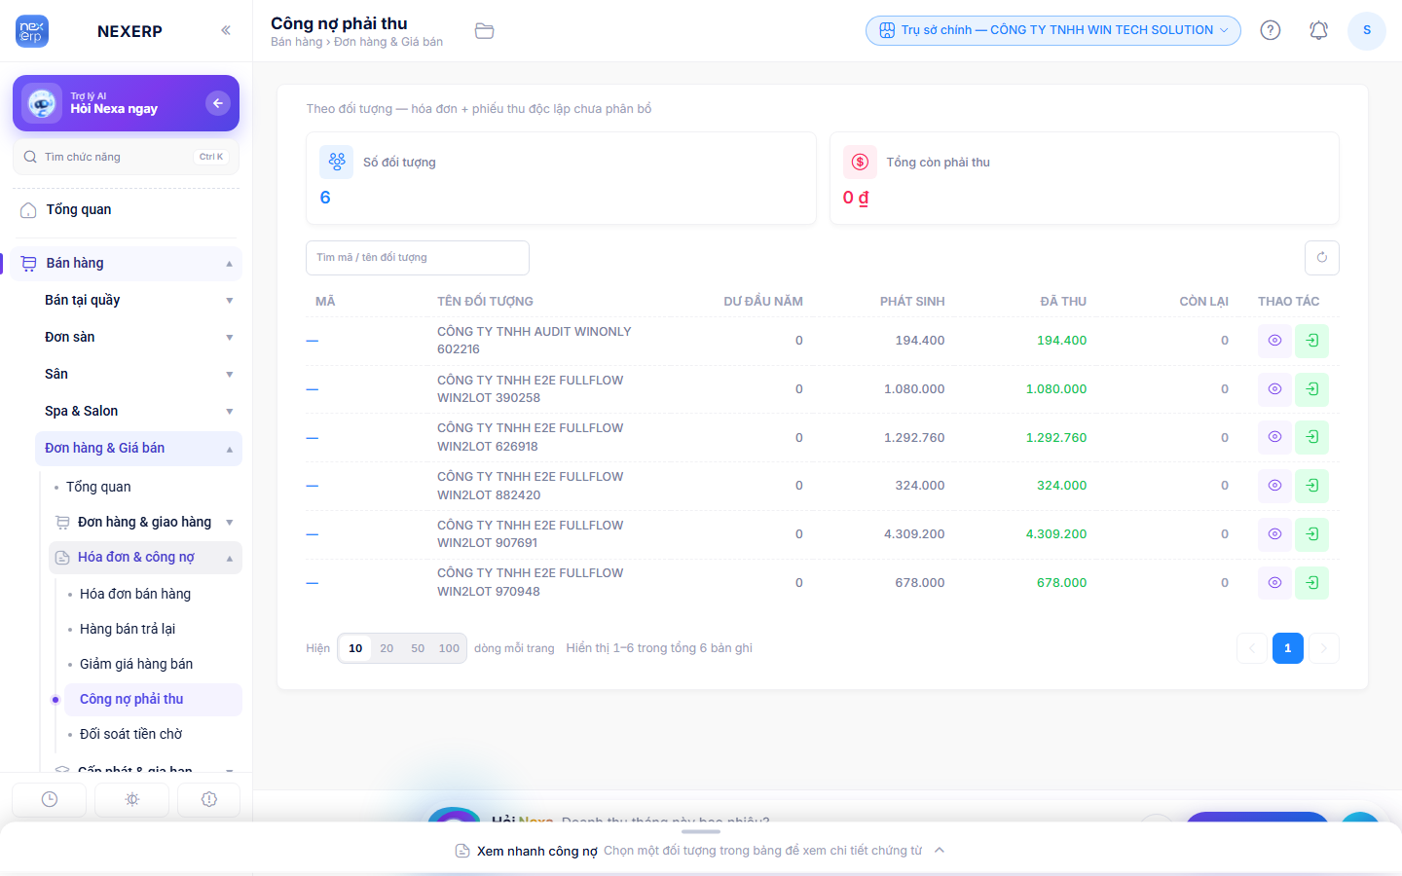The height and width of the screenshot is (876, 1402).
Task: Open the notifications bell
Action: pos(1318,30)
